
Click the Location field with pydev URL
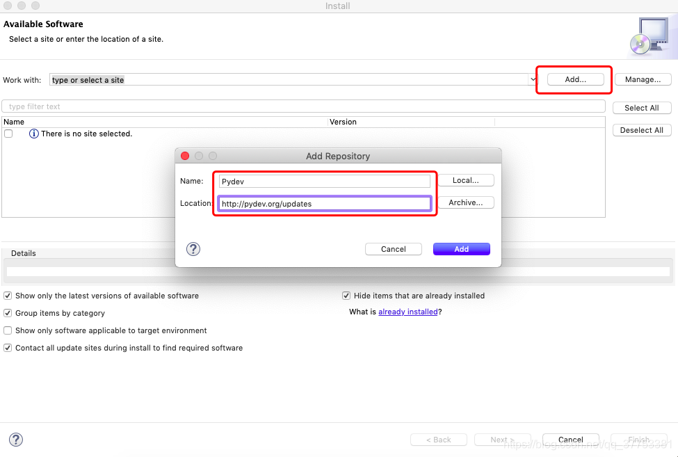tap(324, 204)
